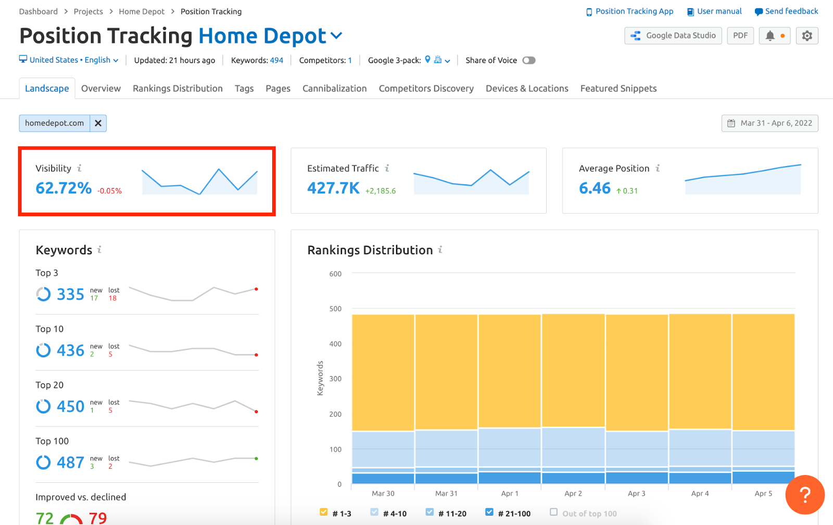Click the Google 3-pack building icon
This screenshot has width=833, height=525.
[x=438, y=59]
